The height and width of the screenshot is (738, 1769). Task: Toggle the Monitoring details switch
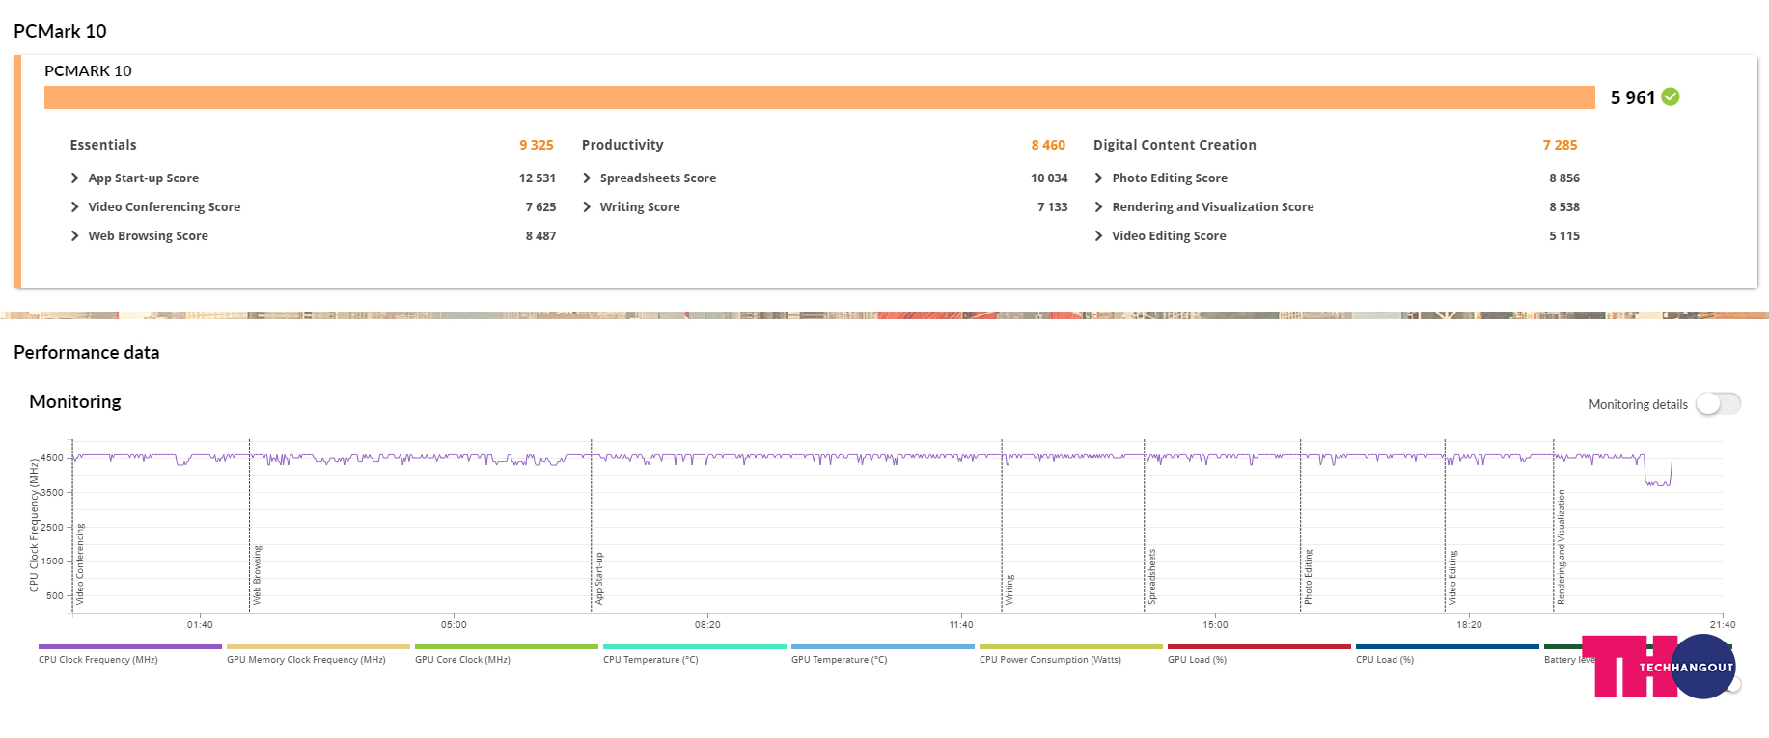click(x=1718, y=404)
